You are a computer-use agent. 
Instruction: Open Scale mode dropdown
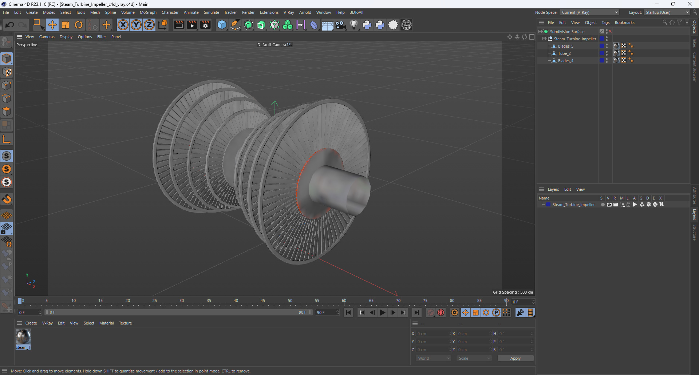(x=474, y=358)
